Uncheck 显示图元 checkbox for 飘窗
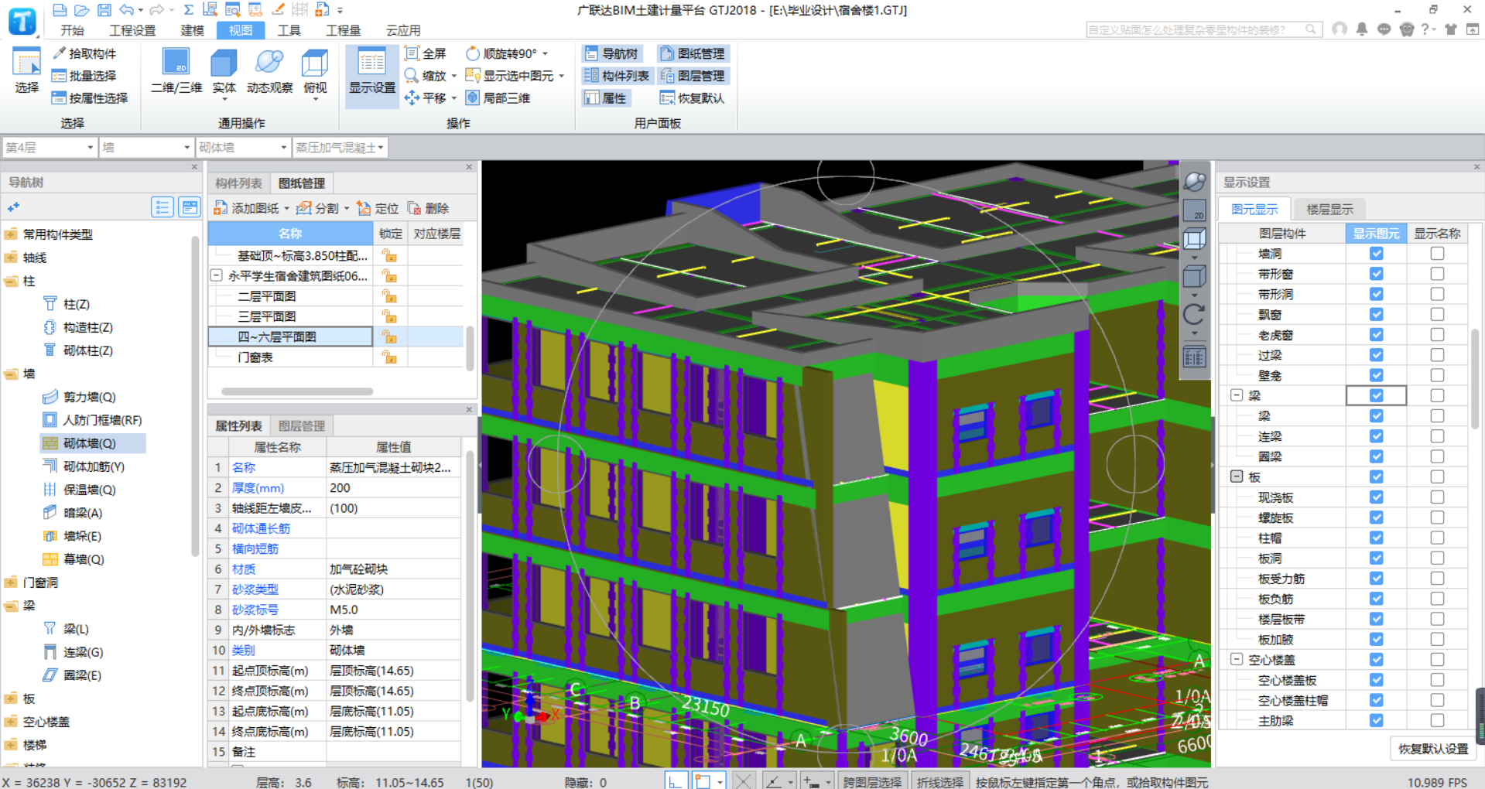 (1376, 315)
